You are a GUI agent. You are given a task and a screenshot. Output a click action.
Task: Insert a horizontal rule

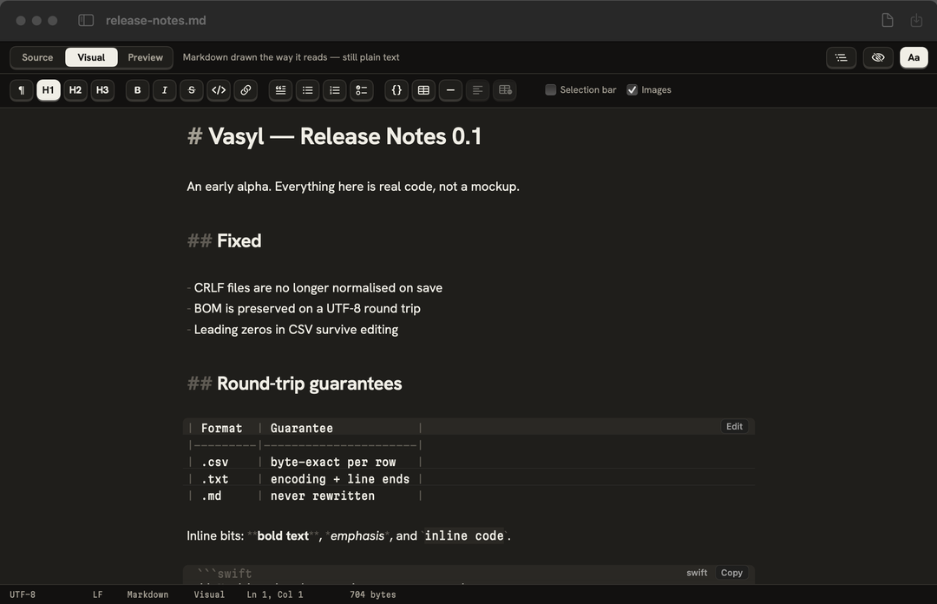click(x=450, y=89)
